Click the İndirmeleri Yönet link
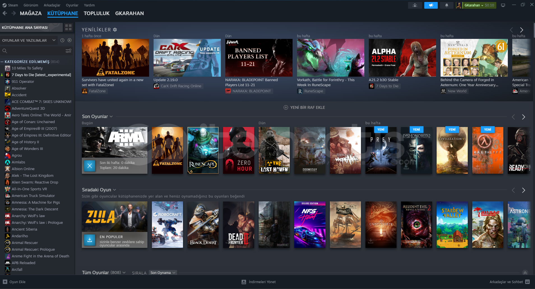This screenshot has width=535, height=289. click(262, 282)
